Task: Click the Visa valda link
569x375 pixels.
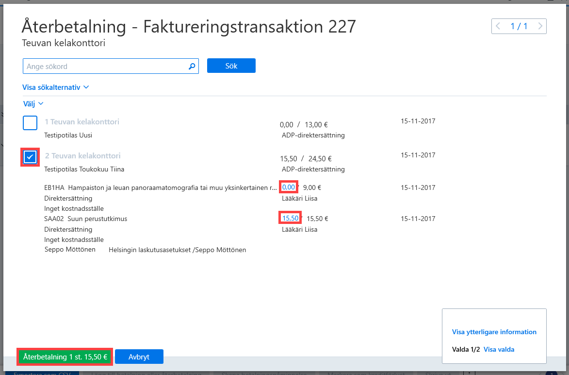Action: (x=499, y=349)
